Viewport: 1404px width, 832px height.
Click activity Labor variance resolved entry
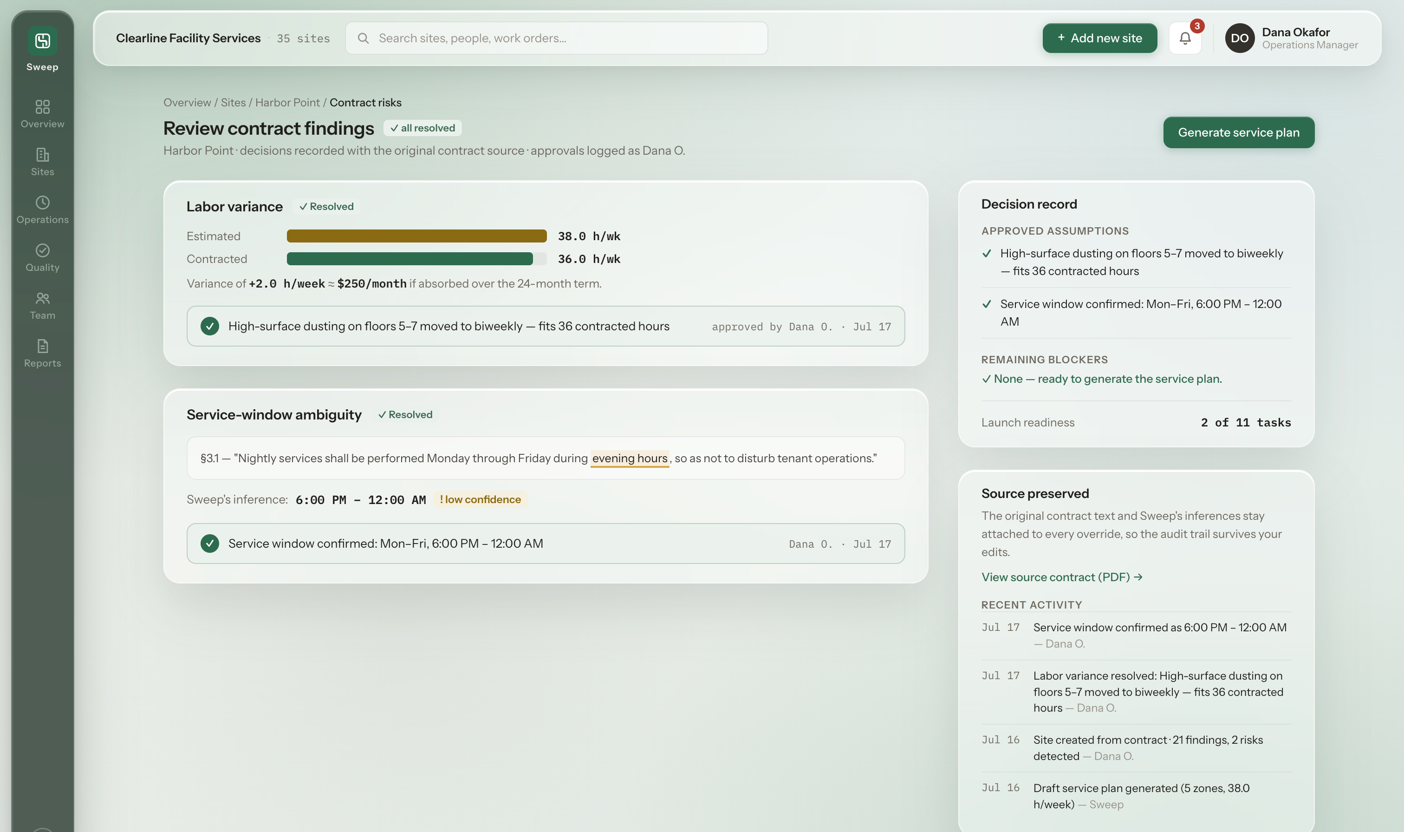pyautogui.click(x=1136, y=692)
